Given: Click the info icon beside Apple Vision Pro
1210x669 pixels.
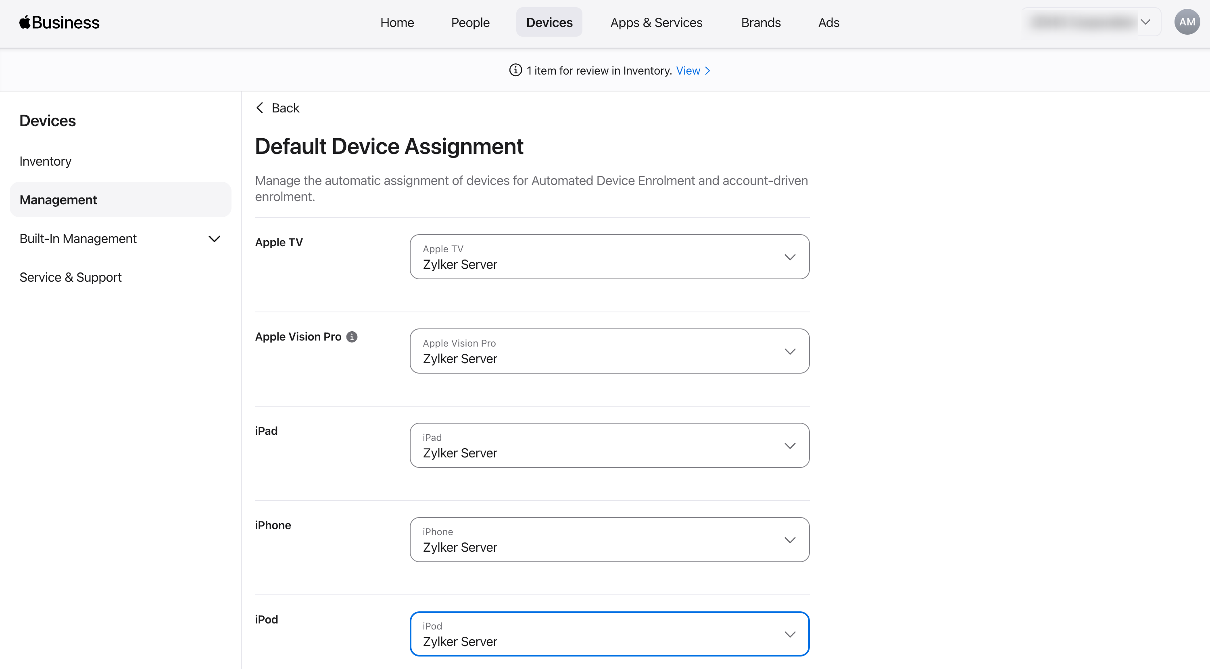Looking at the screenshot, I should 352,337.
